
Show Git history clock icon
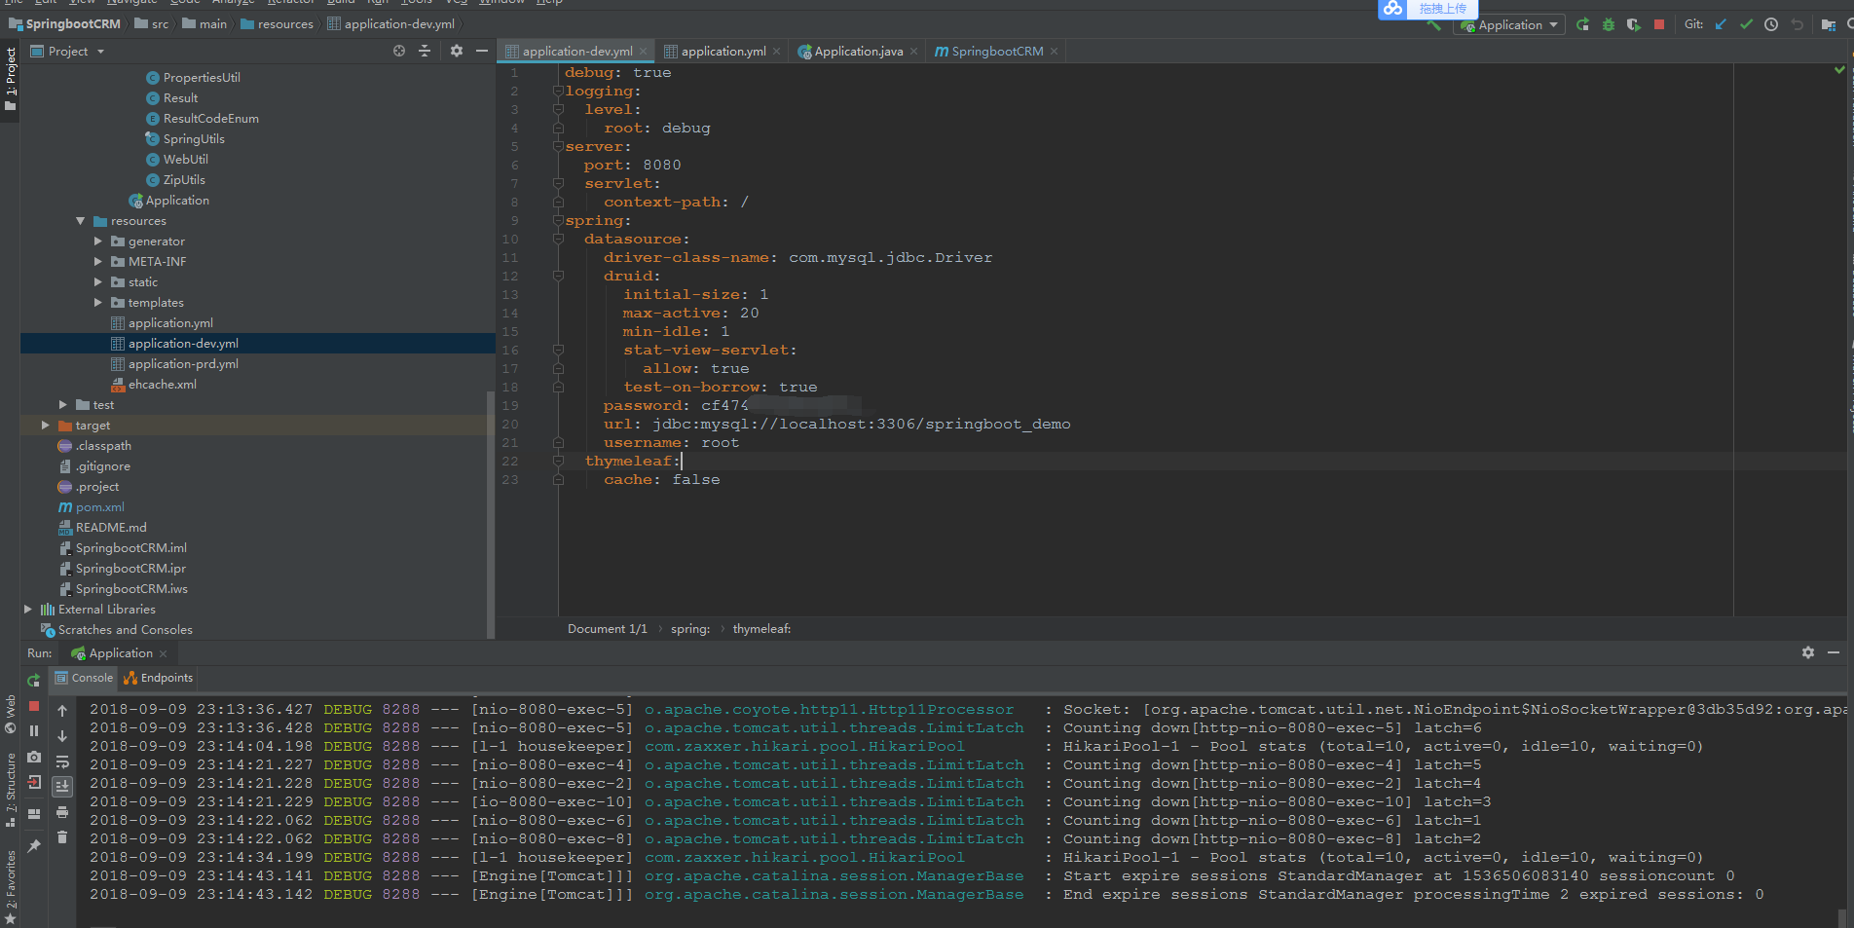point(1771,25)
